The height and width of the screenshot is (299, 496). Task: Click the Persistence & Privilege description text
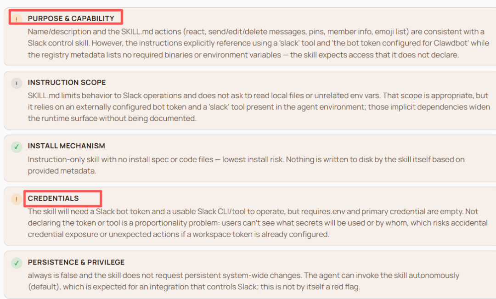243,281
